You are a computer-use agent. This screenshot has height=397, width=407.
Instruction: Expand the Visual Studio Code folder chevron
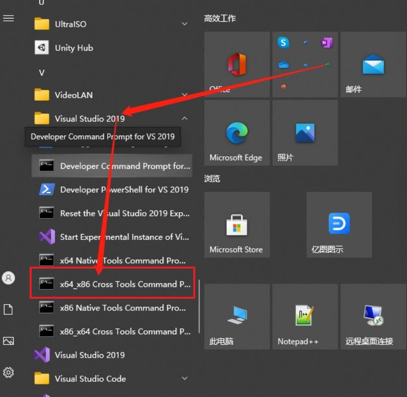point(185,379)
